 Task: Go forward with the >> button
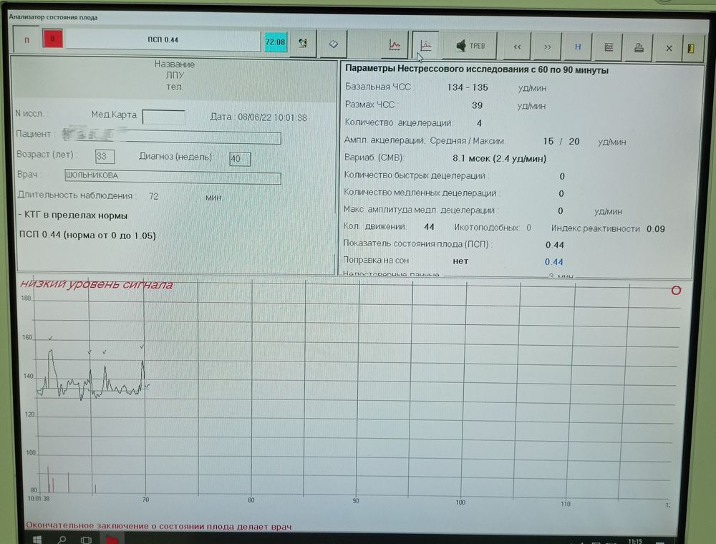tap(548, 47)
